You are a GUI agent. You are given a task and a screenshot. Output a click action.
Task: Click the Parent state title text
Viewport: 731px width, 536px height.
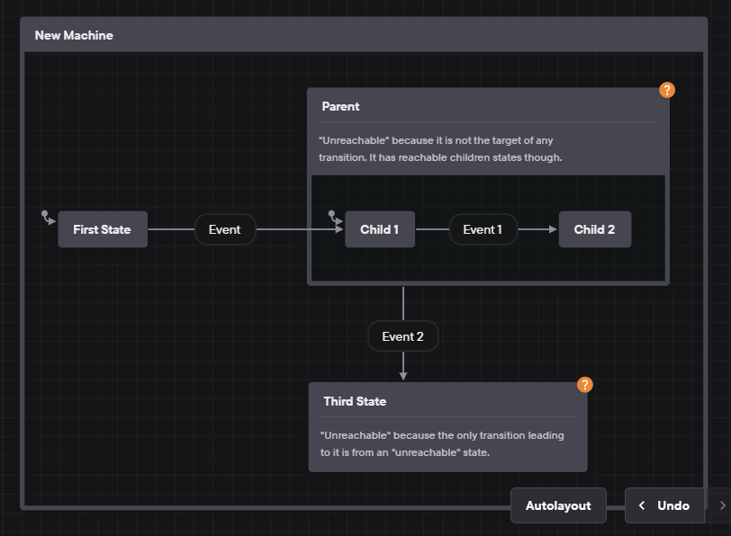[340, 106]
